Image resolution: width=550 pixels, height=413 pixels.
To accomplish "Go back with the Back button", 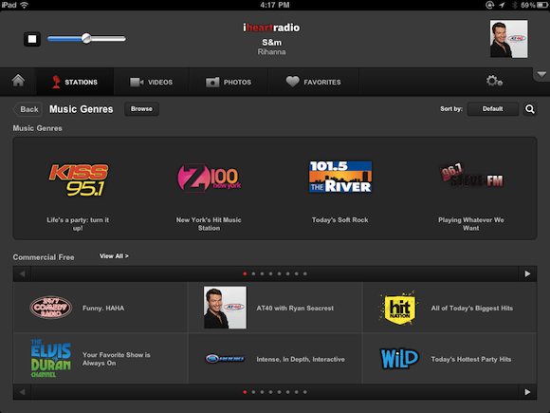I will pyautogui.click(x=27, y=109).
